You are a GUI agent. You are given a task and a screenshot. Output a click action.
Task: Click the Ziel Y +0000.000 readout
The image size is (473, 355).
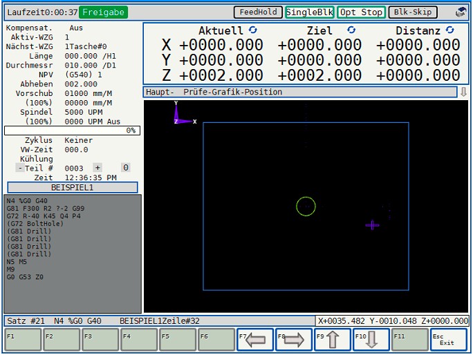[319, 60]
